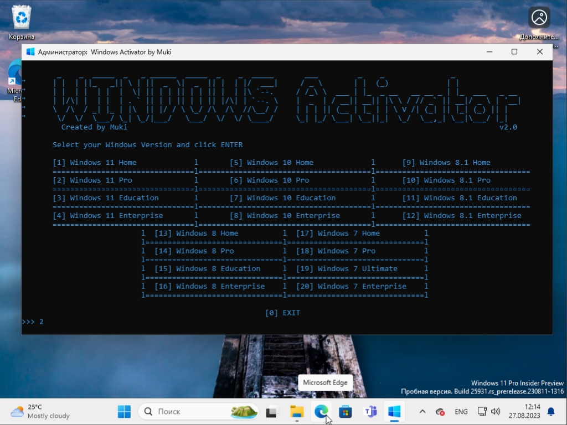Click the '>>> 2' command prompt line
The width and height of the screenshot is (567, 425).
pos(33,322)
